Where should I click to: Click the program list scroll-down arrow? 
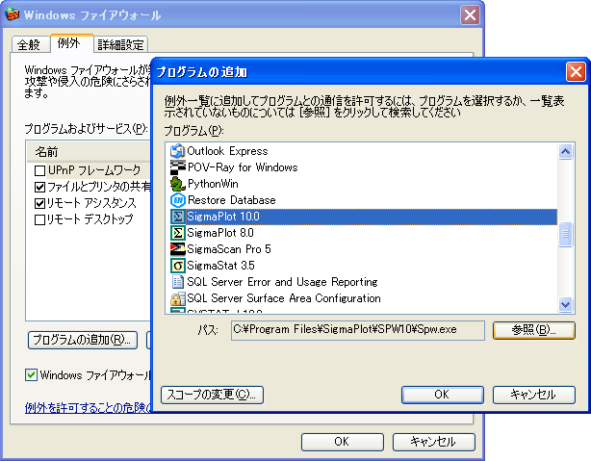click(x=565, y=304)
